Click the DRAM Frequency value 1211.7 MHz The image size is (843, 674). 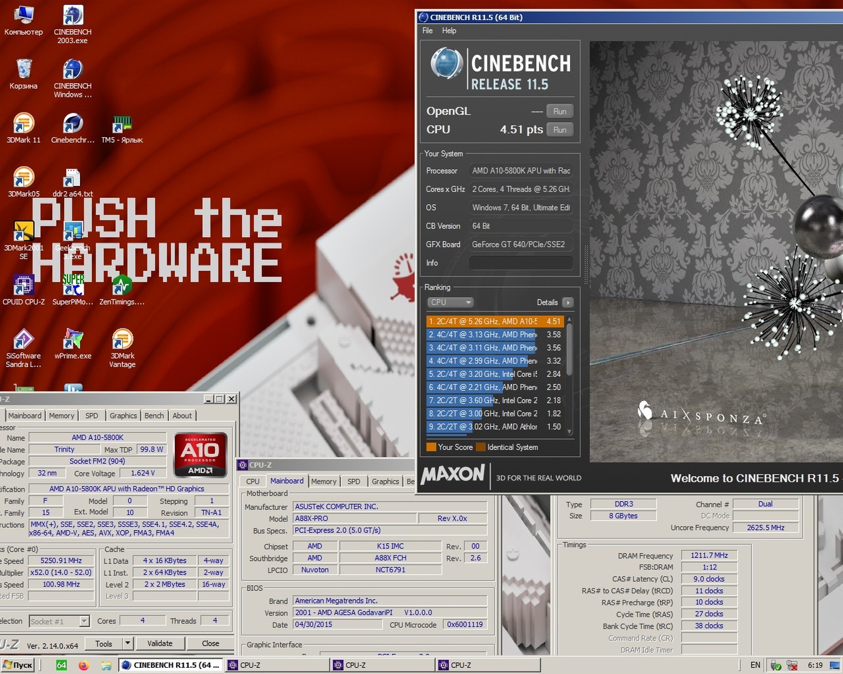tap(709, 555)
